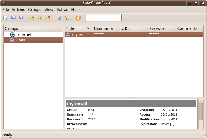Select the Internet group in the tree
This screenshot has height=139, width=207.
(24, 35)
